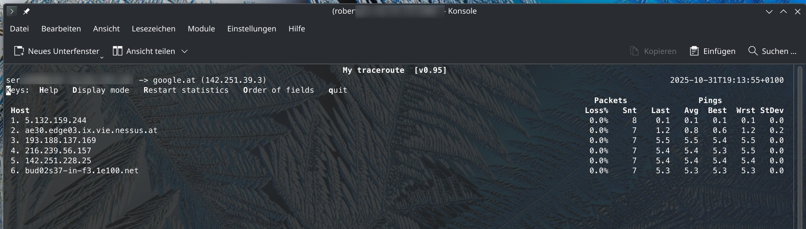Open the Ansicht menu
806x229 pixels.
pyautogui.click(x=106, y=29)
